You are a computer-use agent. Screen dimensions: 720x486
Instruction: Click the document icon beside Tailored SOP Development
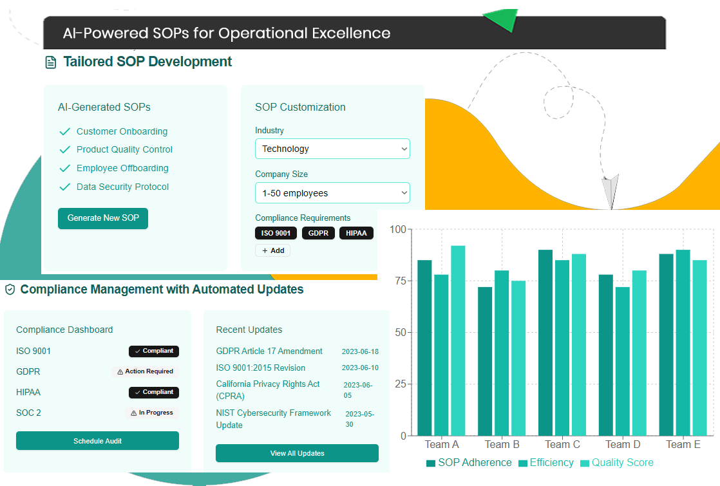tap(51, 61)
